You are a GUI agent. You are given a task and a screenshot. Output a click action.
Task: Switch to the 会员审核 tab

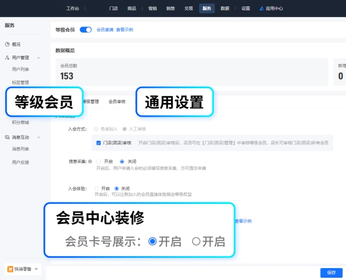point(117,101)
